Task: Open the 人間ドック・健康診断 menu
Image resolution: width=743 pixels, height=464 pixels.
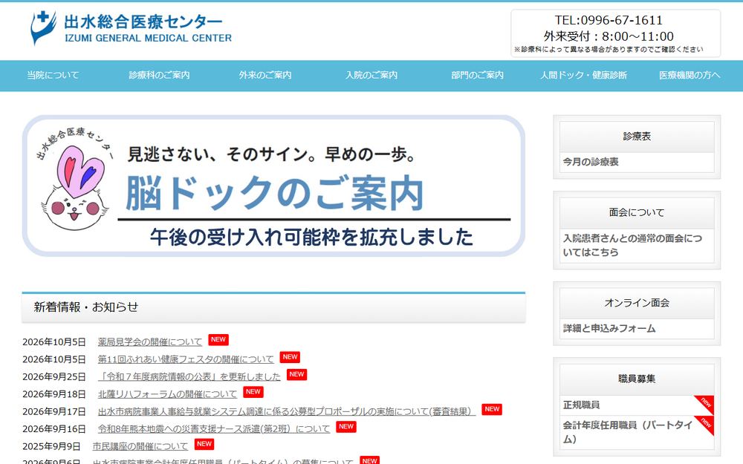Action: (584, 75)
